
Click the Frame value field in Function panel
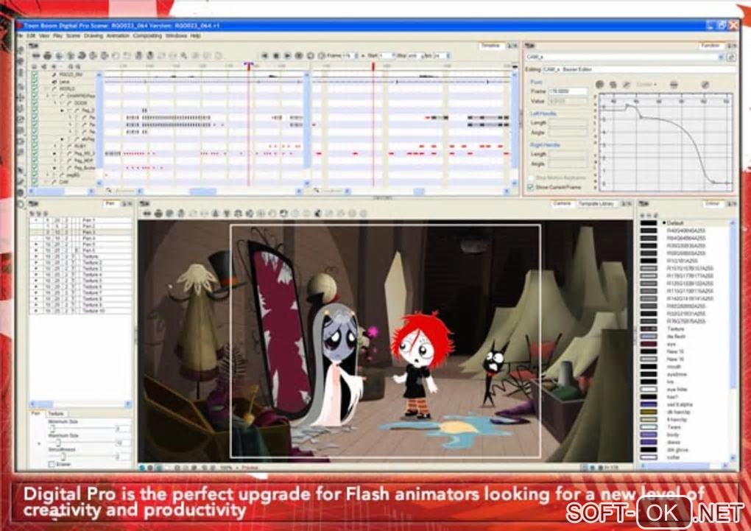coord(568,91)
